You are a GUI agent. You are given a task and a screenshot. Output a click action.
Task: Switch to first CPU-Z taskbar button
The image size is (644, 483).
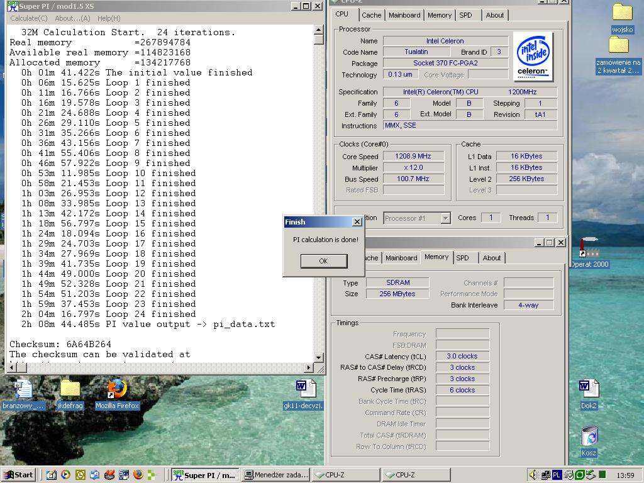346,475
